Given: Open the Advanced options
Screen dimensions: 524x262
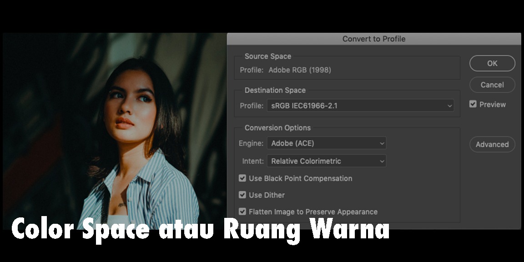Looking at the screenshot, I should (492, 144).
